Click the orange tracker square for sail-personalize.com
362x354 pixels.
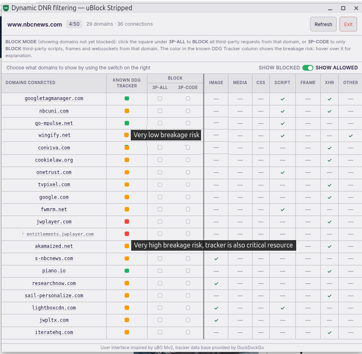click(127, 295)
